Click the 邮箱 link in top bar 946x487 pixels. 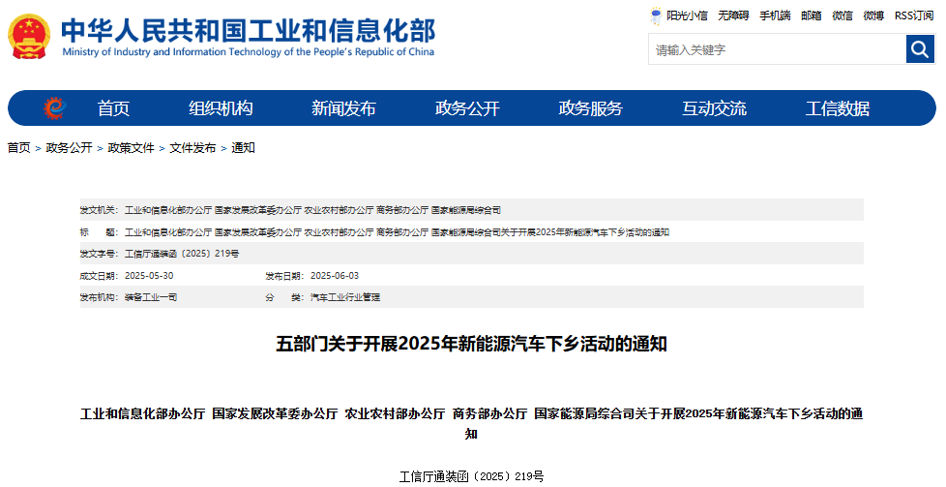point(811,15)
